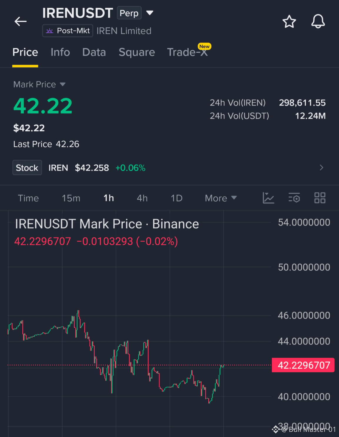This screenshot has width=339, height=437.
Task: Tap Last Price 42.26 text
Action: (46, 144)
